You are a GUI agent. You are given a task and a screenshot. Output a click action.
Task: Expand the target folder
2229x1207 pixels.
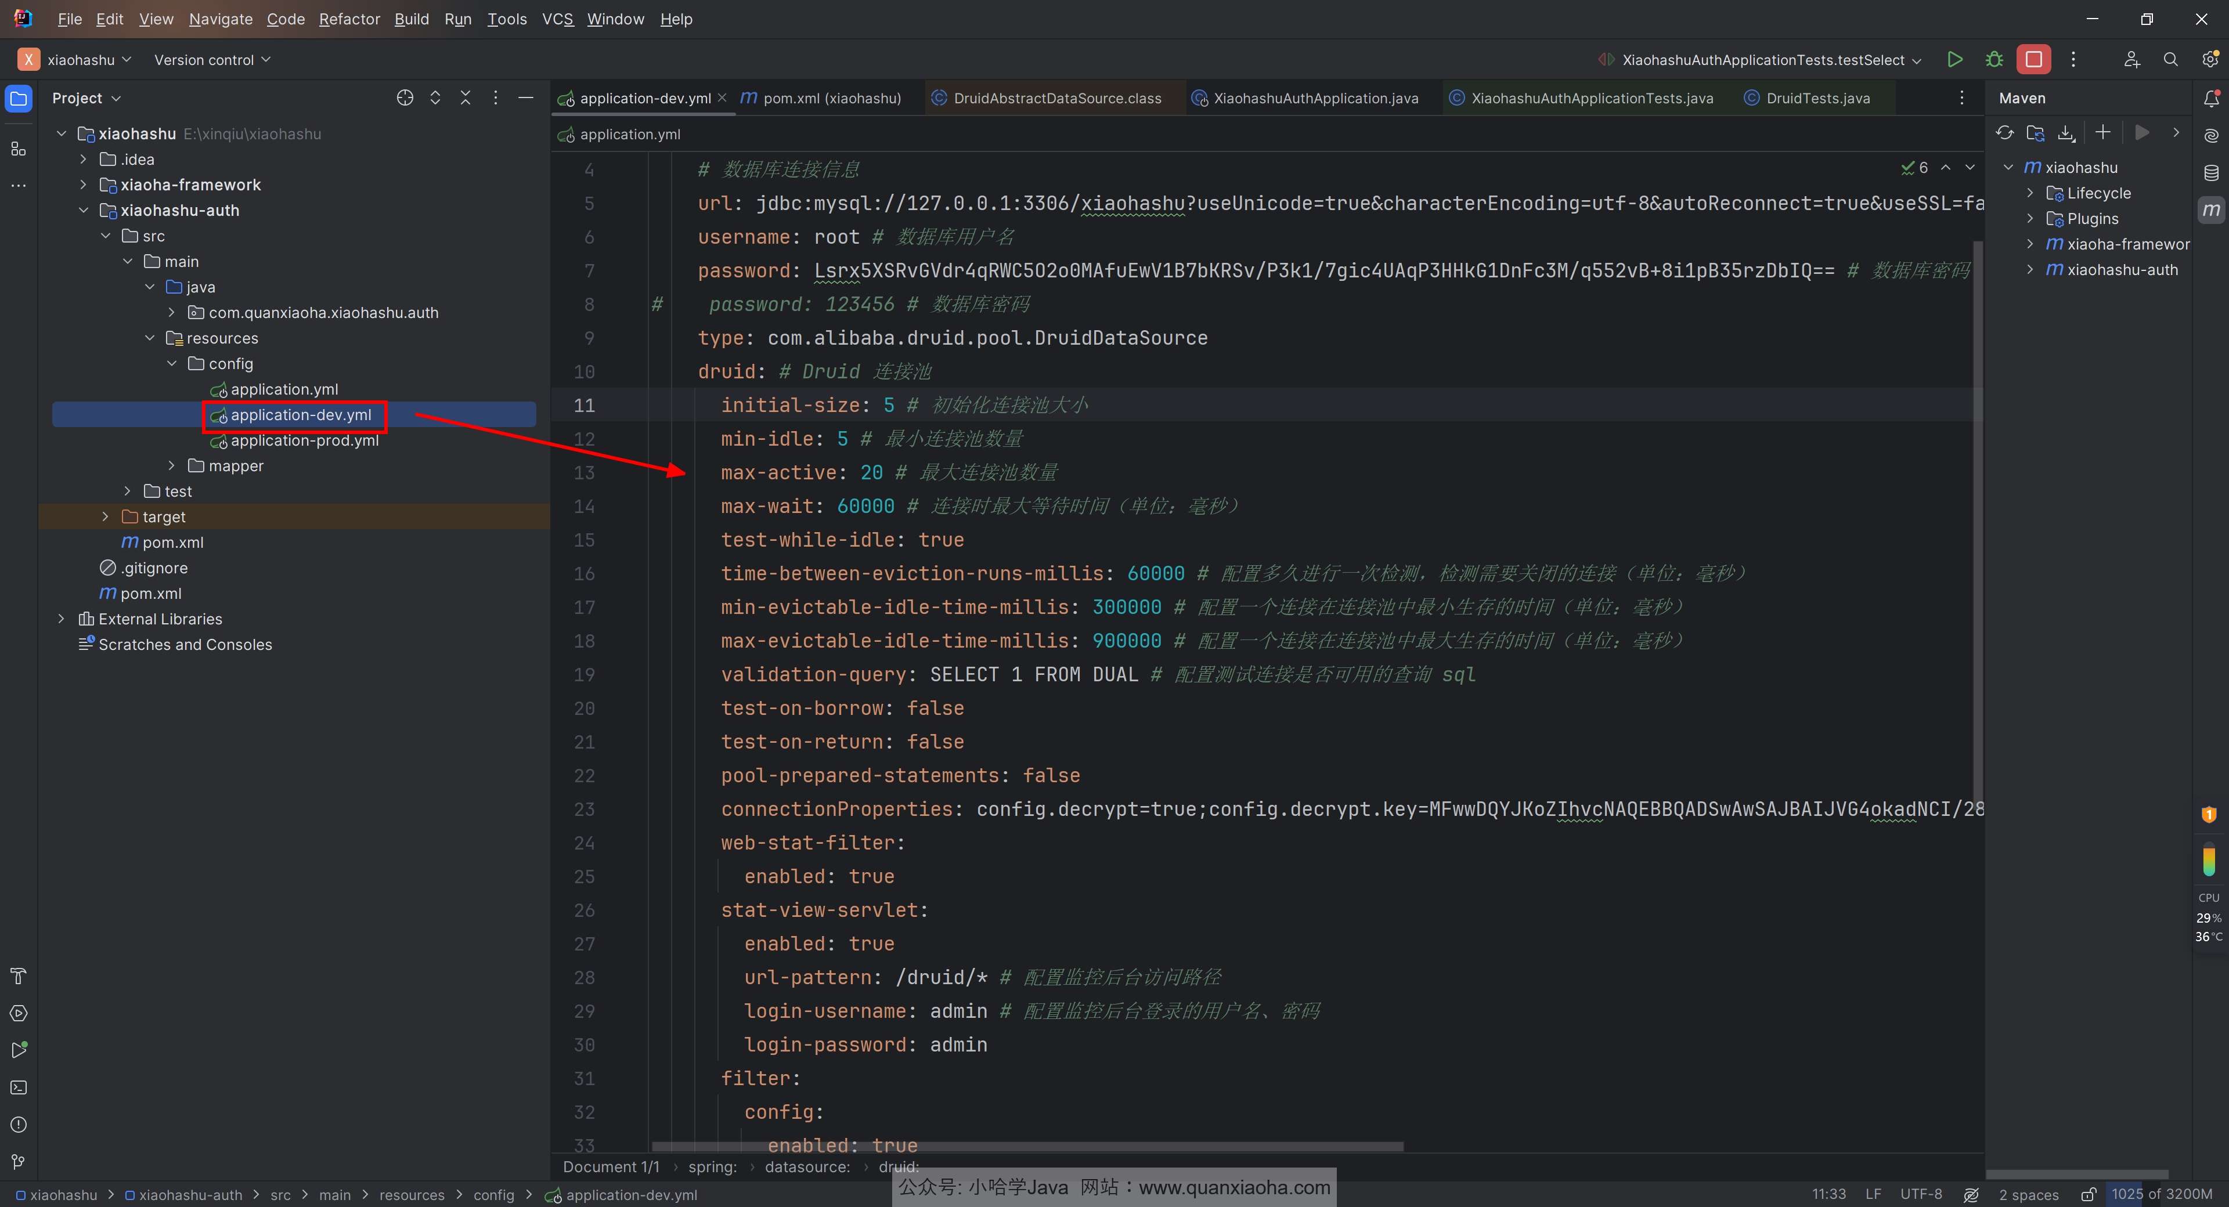106,516
